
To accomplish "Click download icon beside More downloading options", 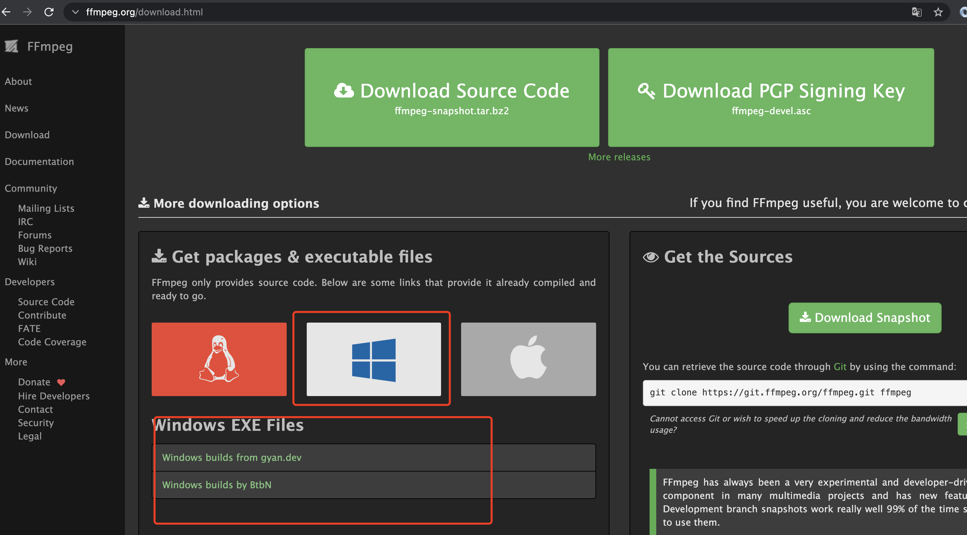I will [x=144, y=203].
